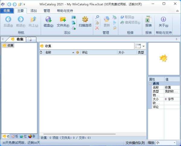
Task: Click the horizontal scrollbar in file list
Action: [x=79, y=134]
